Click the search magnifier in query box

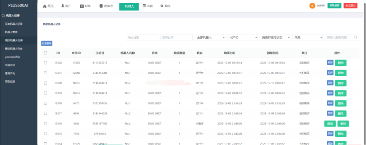pos(356,37)
